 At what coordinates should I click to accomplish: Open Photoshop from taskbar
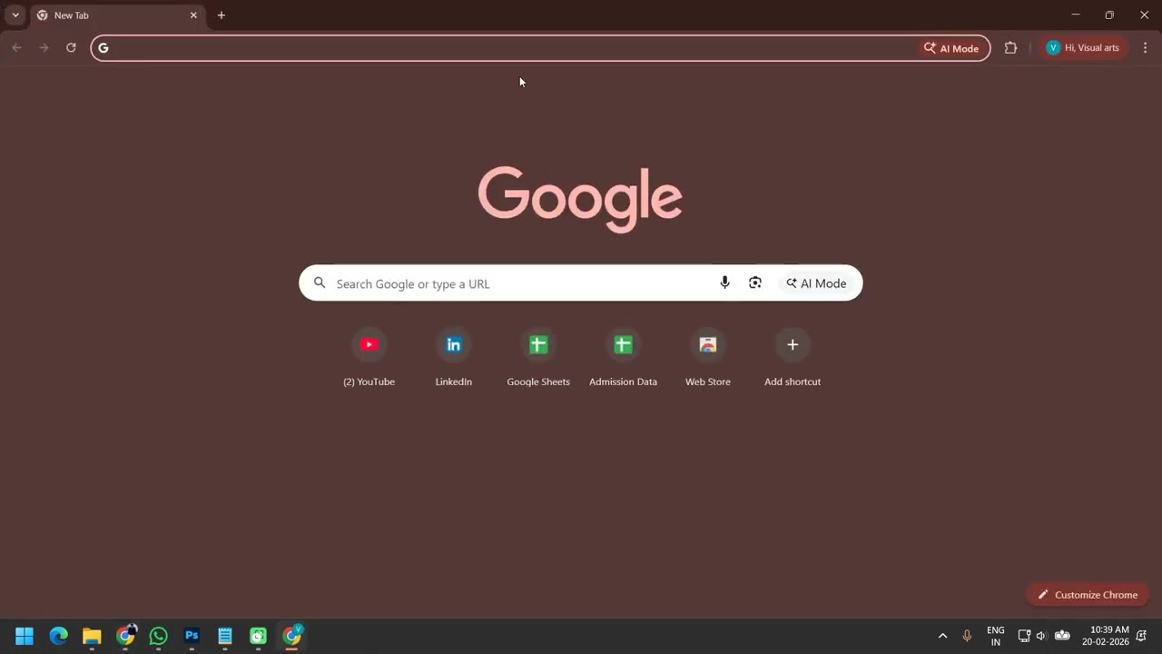tap(192, 636)
